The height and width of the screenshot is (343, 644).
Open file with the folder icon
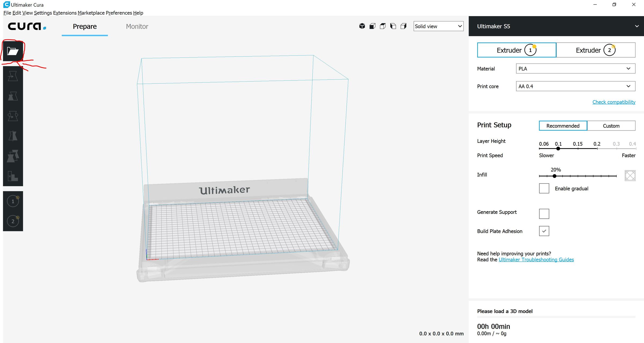point(13,51)
